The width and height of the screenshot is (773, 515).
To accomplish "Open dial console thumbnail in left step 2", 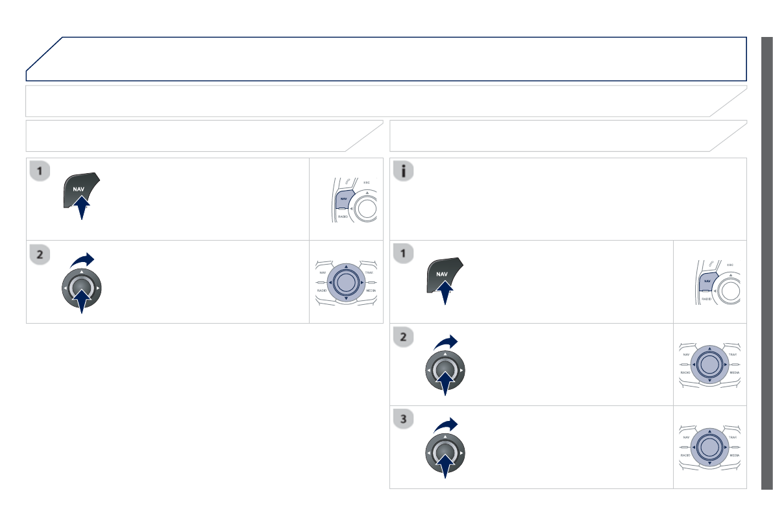I will 347,282.
